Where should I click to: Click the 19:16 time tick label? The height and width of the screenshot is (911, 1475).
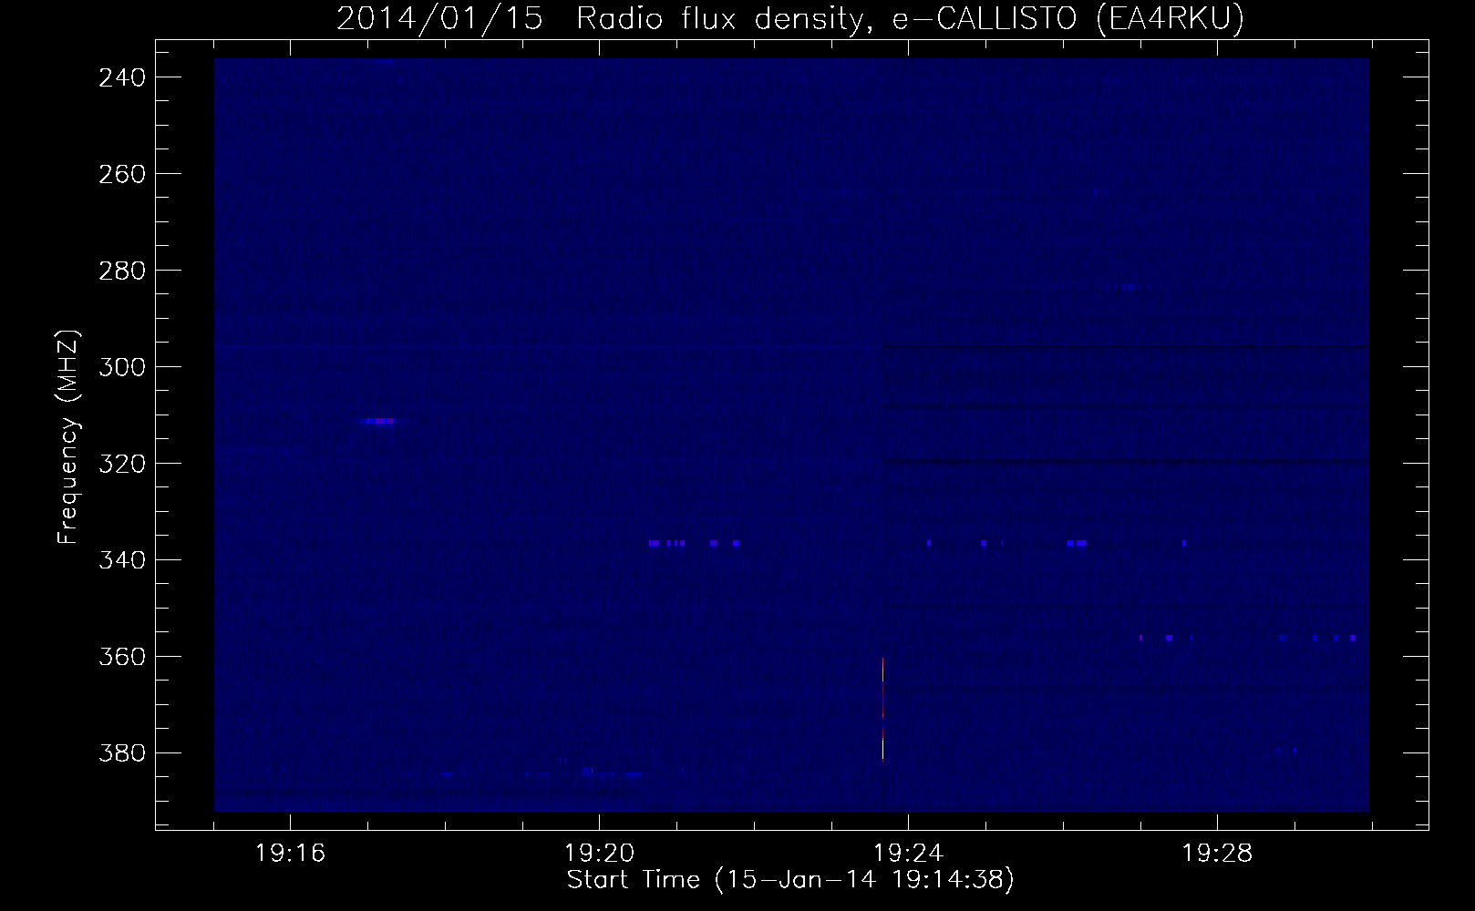[290, 854]
